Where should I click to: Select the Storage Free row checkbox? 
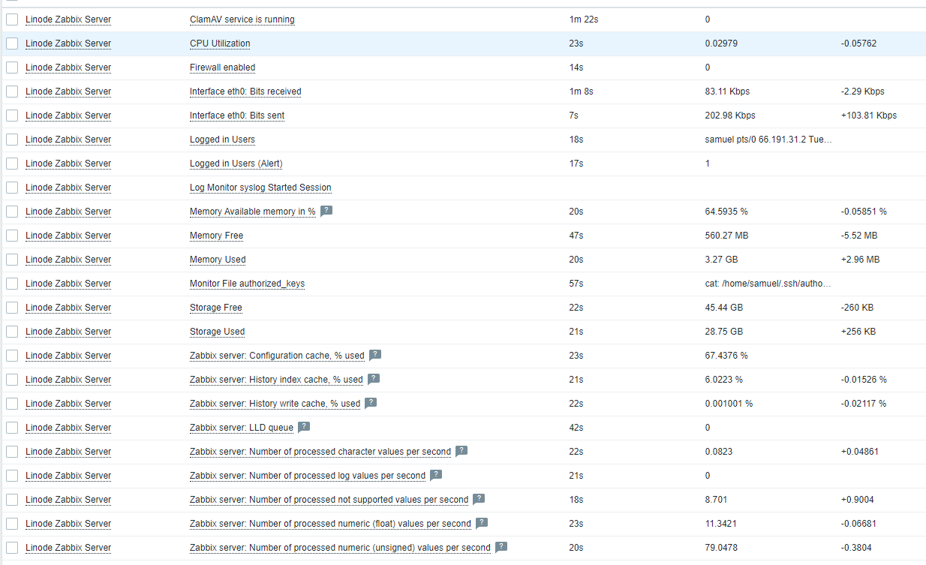(x=12, y=308)
